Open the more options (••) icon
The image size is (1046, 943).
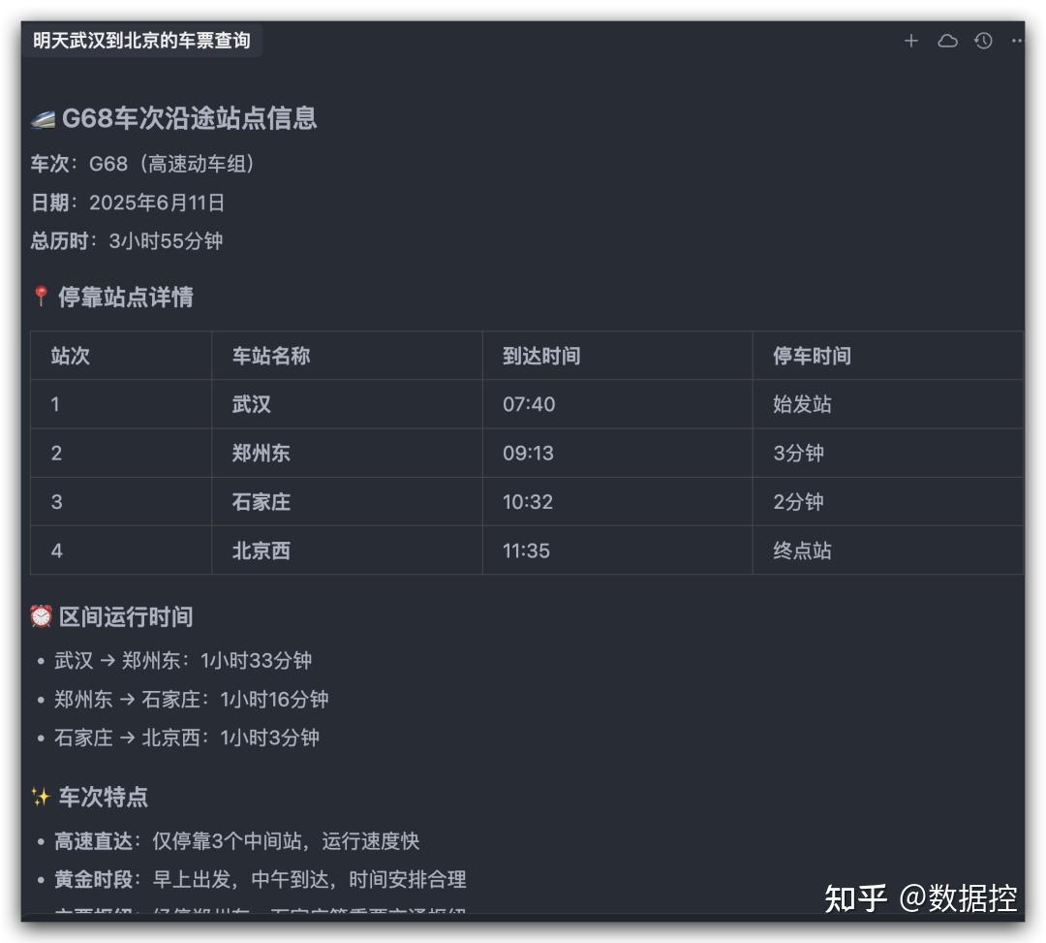click(x=1016, y=41)
